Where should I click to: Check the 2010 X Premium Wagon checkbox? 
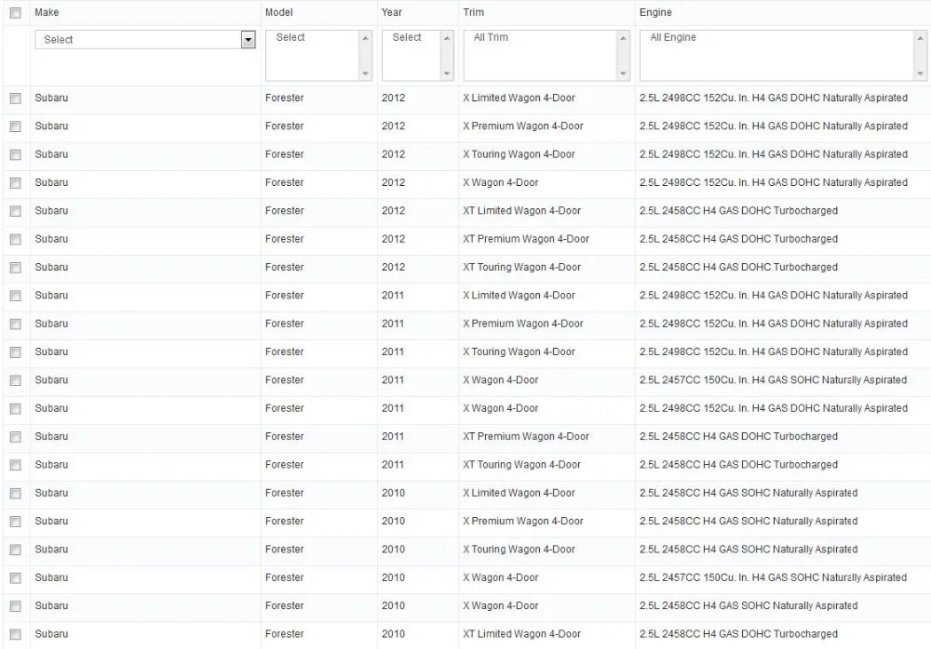pos(16,522)
